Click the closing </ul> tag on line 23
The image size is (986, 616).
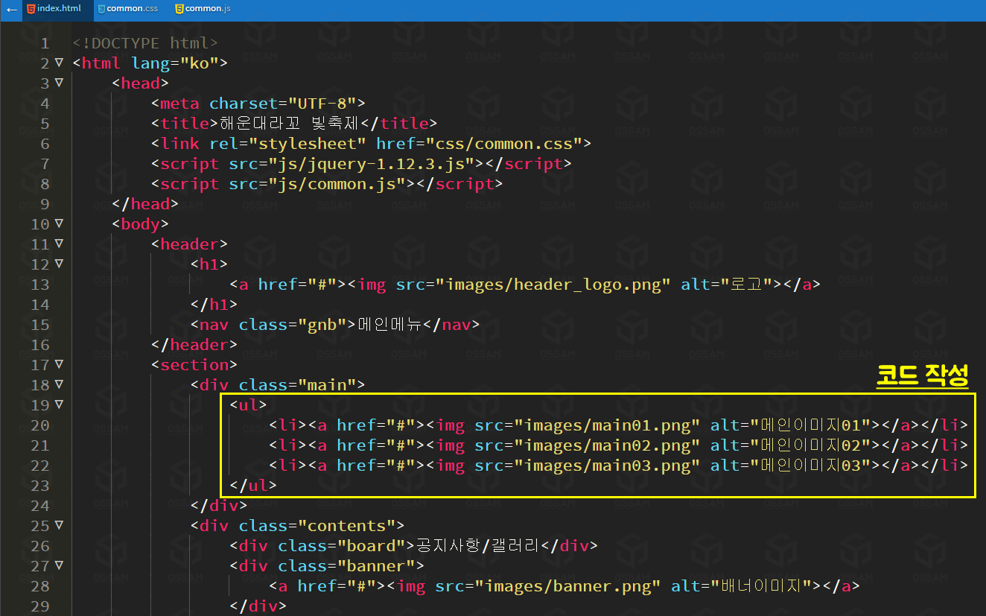pyautogui.click(x=253, y=486)
